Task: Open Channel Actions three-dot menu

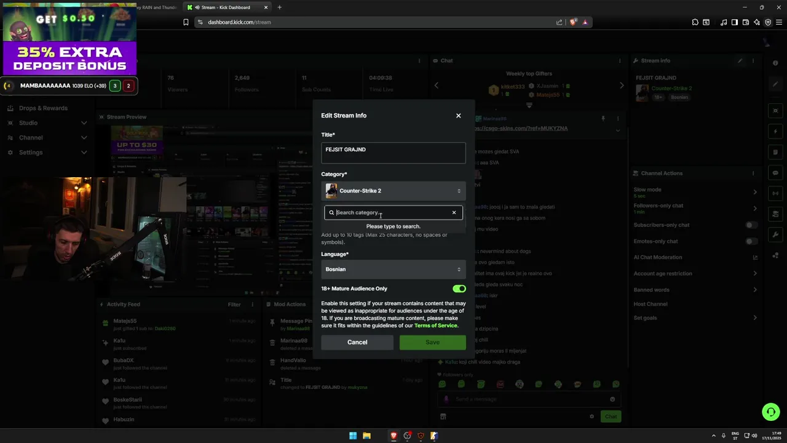Action: pos(753,174)
